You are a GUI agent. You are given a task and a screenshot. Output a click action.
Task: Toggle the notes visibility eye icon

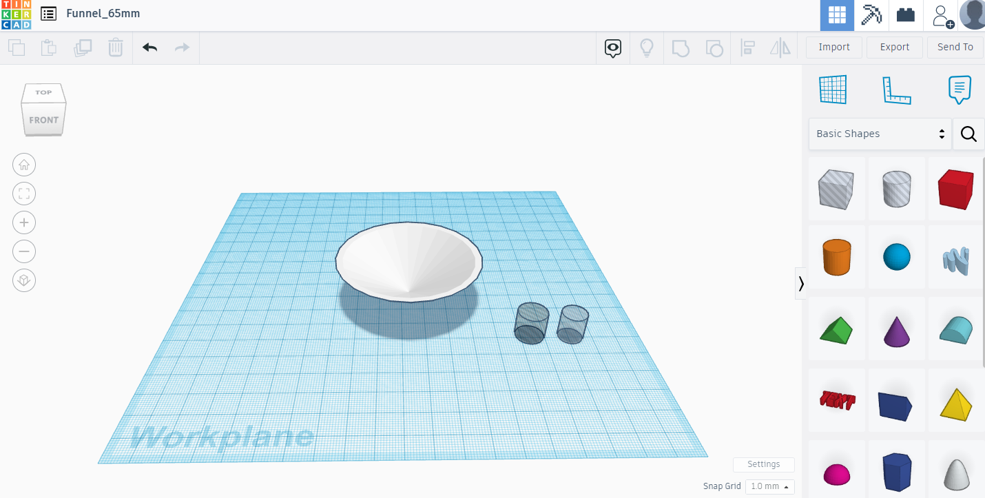coord(613,48)
